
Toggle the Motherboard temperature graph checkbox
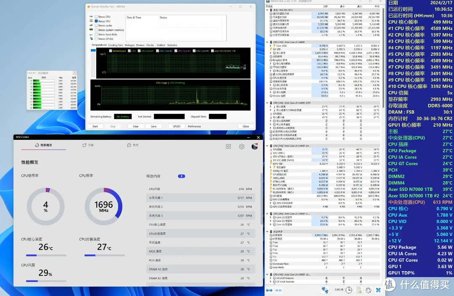(111, 51)
